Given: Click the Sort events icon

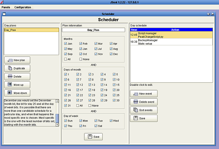Looking at the screenshot, I should tap(136, 110).
